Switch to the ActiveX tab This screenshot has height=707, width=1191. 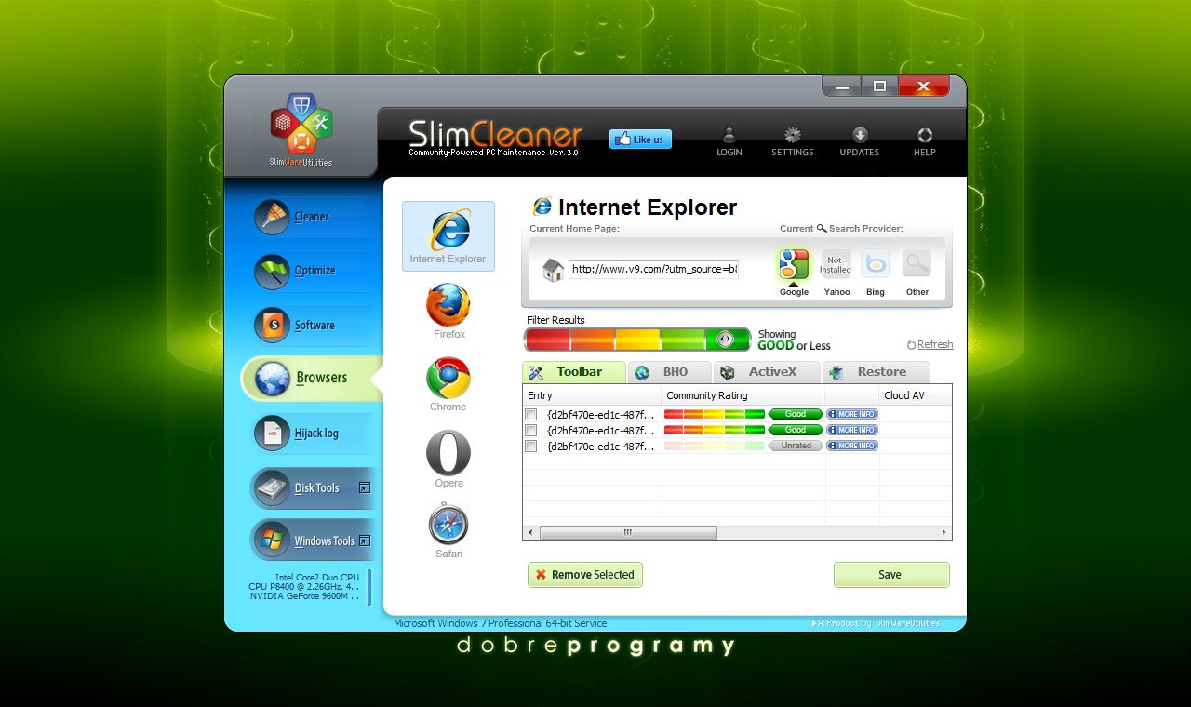[768, 372]
